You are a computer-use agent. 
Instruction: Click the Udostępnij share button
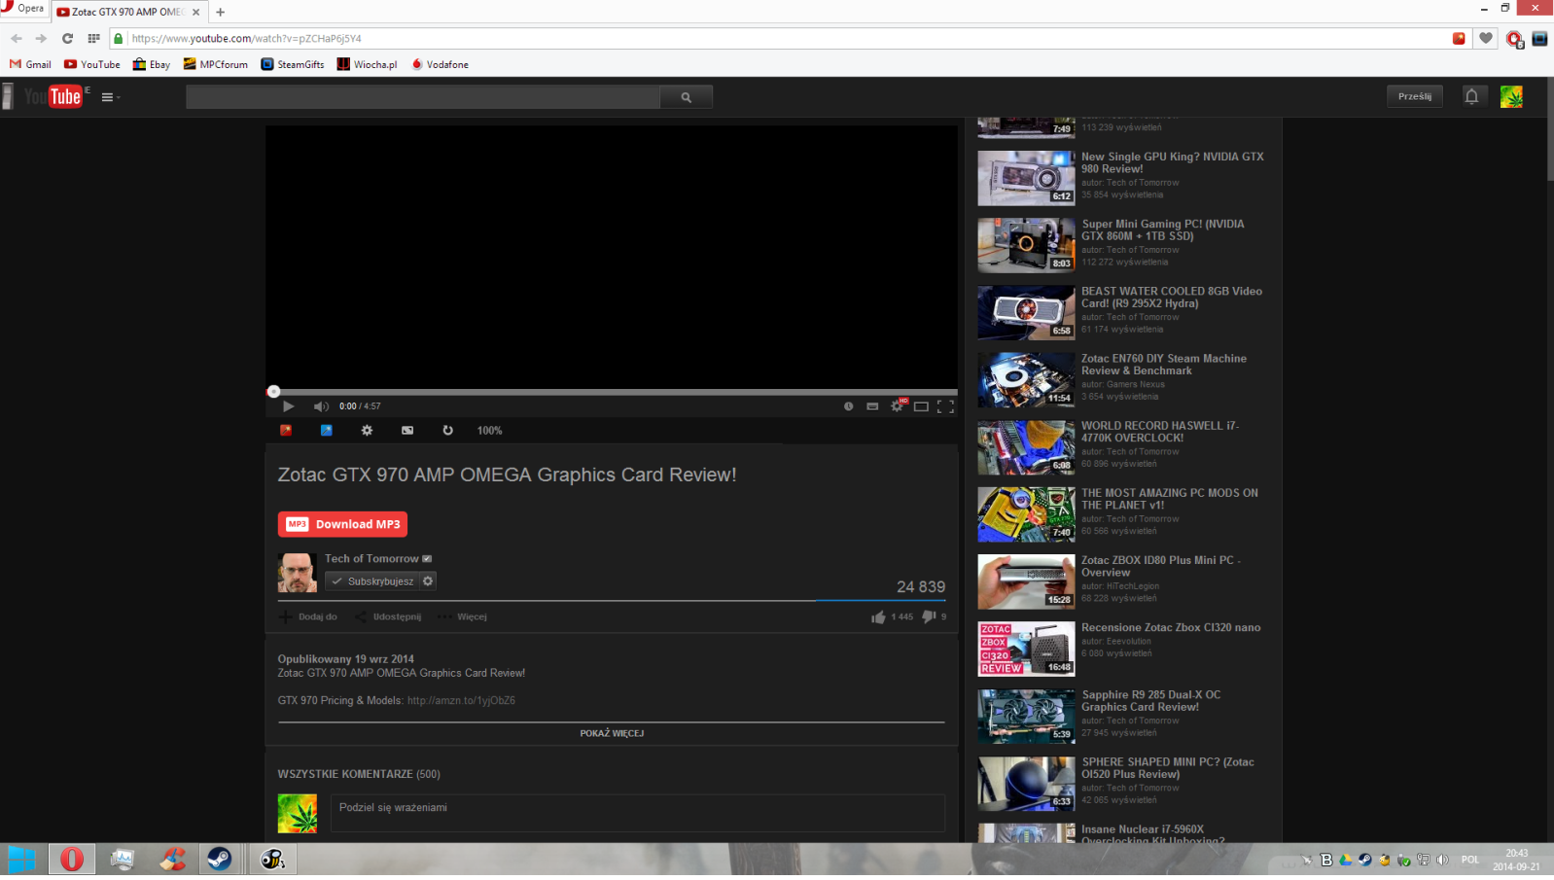pos(388,616)
